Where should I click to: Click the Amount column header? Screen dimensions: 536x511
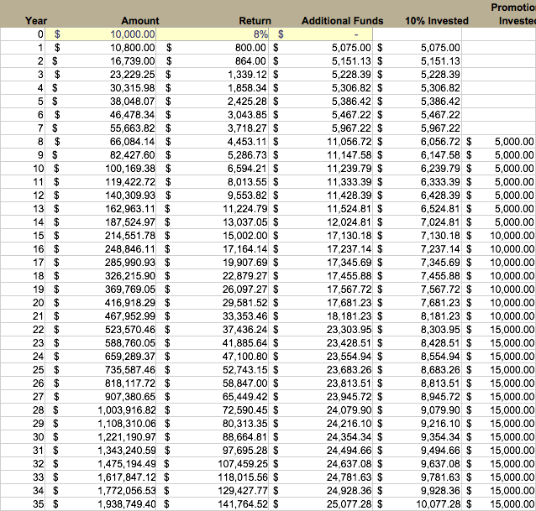tap(140, 21)
